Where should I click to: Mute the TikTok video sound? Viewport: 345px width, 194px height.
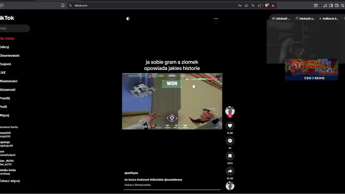pos(128,19)
